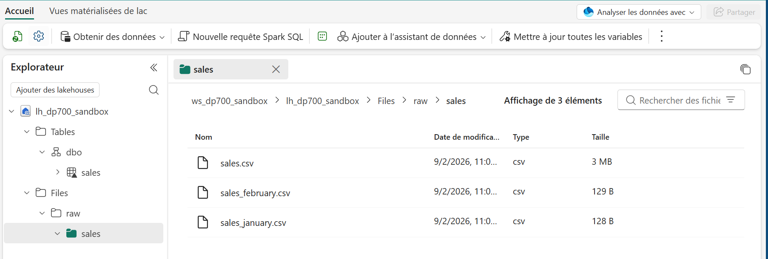Click the 128 B size value

(603, 221)
